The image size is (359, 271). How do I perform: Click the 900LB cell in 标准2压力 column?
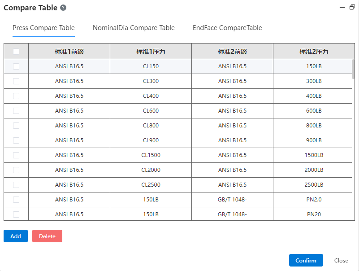pyautogui.click(x=314, y=140)
